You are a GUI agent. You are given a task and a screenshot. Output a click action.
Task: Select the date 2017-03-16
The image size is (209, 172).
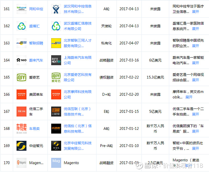click(129, 60)
